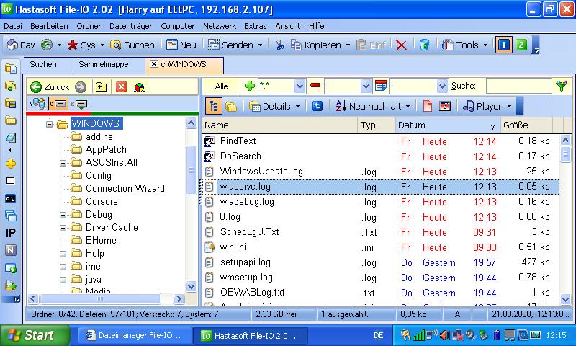Image resolution: width=576 pixels, height=346 pixels.
Task: Go back with Zurück button
Action: tap(50, 86)
